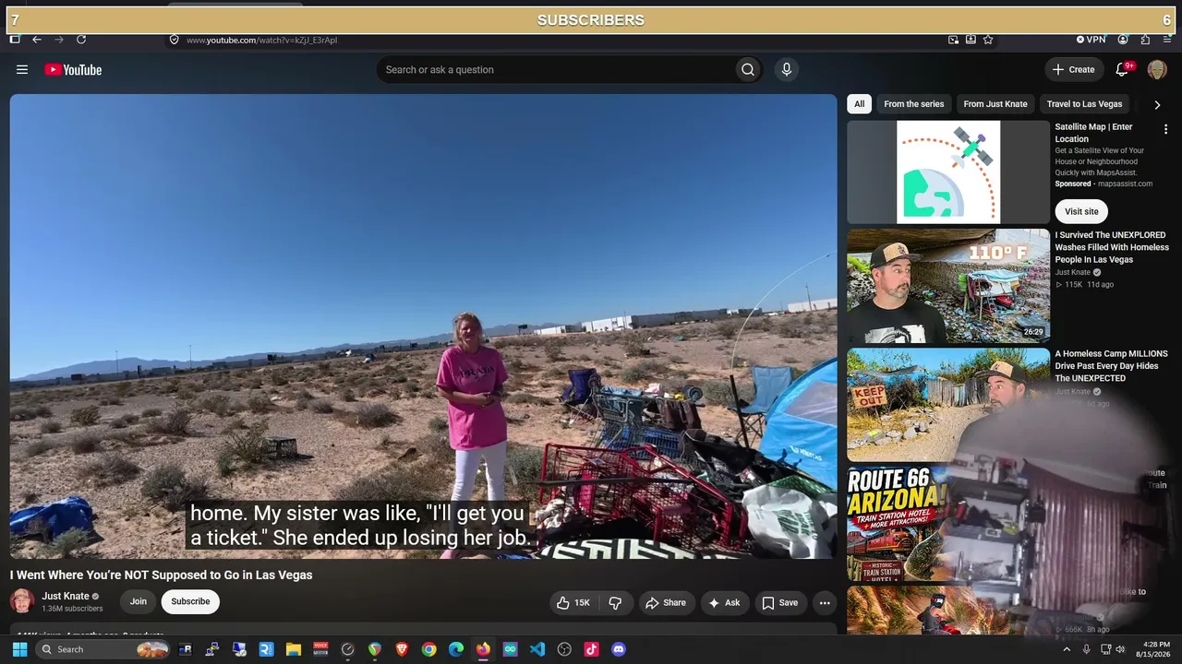
Task: Click the site security shield icon
Action: coord(174,40)
